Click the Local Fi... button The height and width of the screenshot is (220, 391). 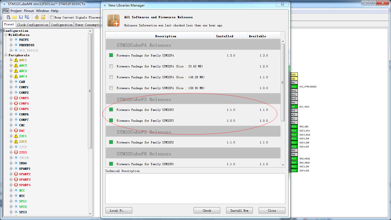(x=119, y=210)
